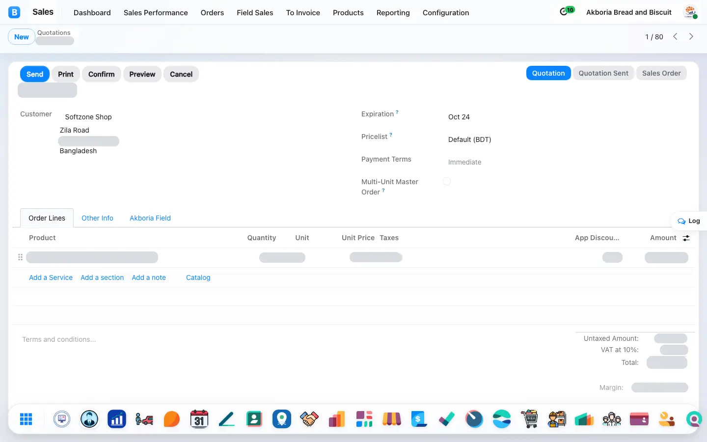
Task: Open the Log chatter button
Action: click(689, 221)
